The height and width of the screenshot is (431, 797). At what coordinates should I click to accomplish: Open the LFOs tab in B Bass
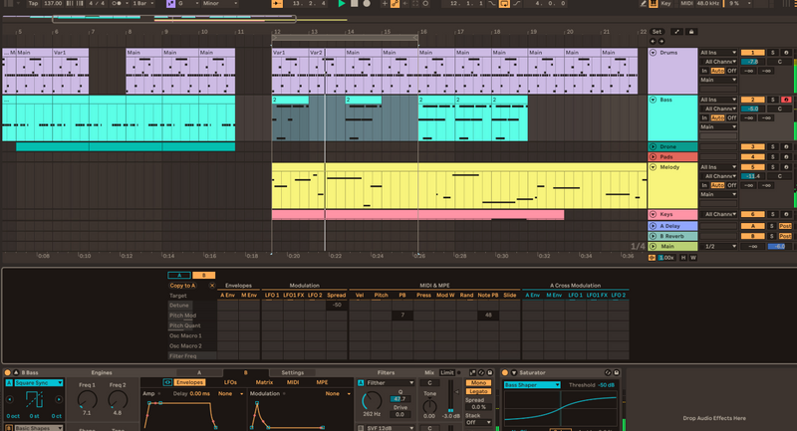click(x=230, y=382)
